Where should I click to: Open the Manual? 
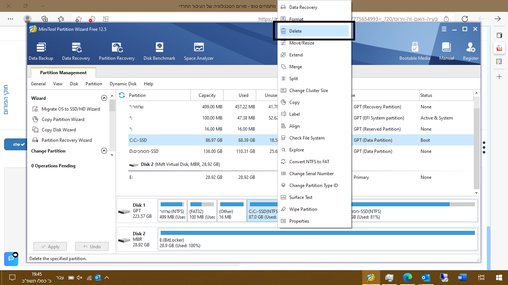(446, 52)
